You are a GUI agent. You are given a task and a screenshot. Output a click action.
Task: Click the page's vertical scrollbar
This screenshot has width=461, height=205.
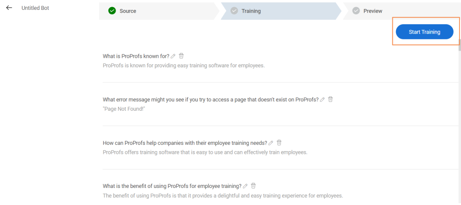(x=459, y=45)
